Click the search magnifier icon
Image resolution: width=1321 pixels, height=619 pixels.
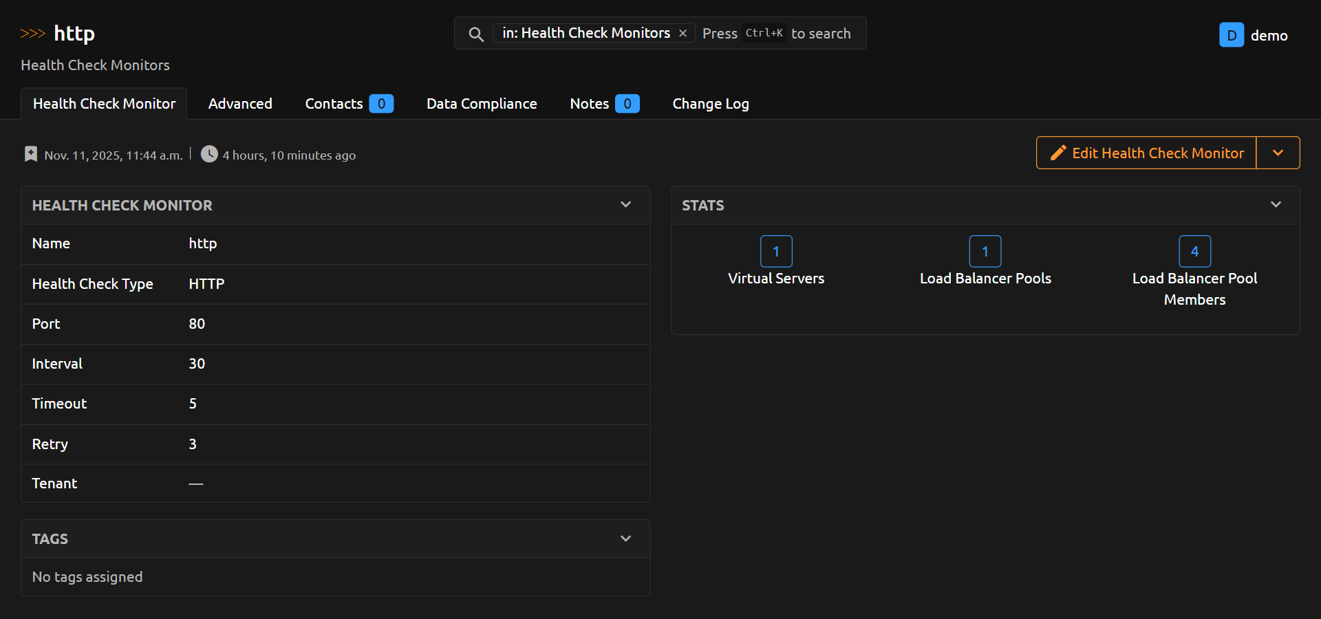(x=475, y=34)
